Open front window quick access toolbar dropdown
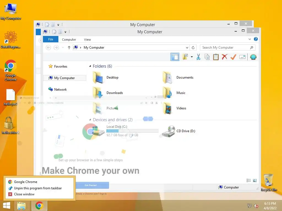The width and height of the screenshot is (282, 211). point(66,32)
